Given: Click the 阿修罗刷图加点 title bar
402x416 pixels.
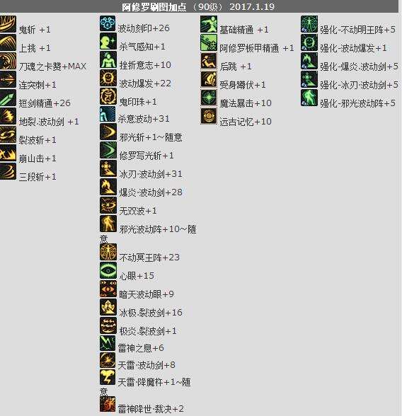Looking at the screenshot, I should click(x=199, y=6).
